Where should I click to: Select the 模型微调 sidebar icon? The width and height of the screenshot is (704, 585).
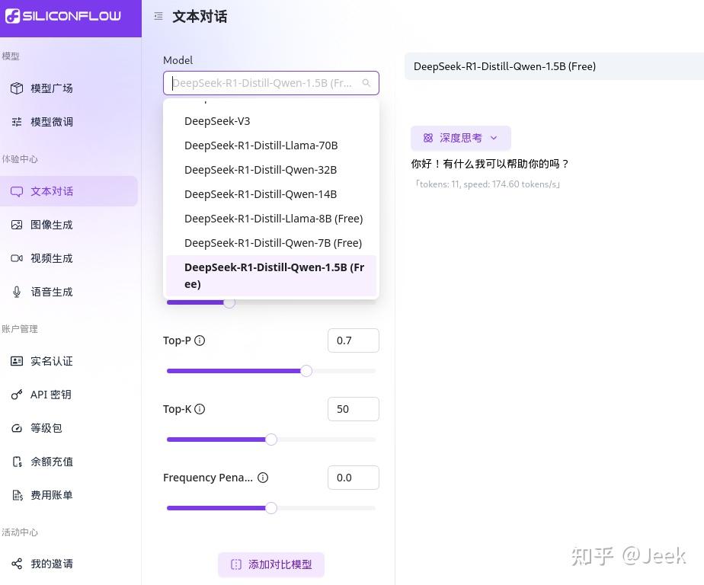pyautogui.click(x=52, y=121)
